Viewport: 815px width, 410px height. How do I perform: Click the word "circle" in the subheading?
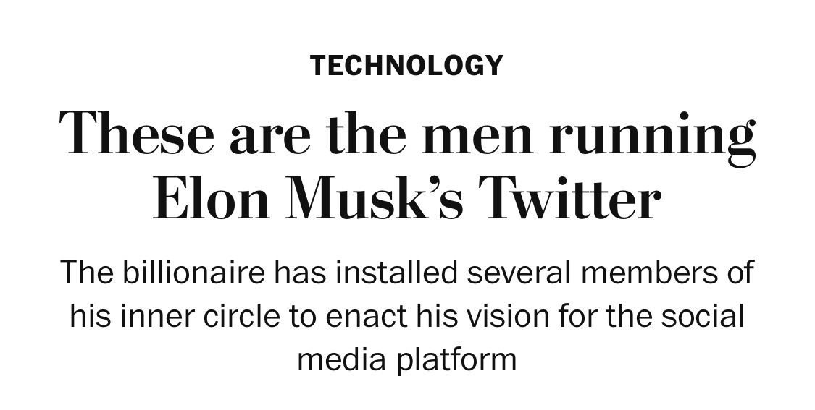click(x=230, y=316)
